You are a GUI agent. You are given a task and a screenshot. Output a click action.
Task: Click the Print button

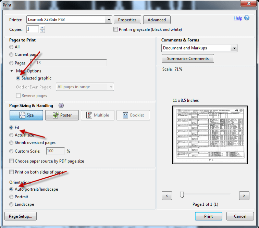(208, 216)
